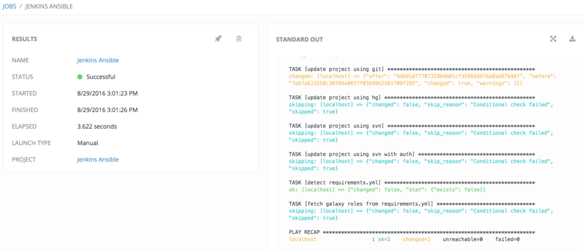Delete the job using the trash icon
This screenshot has width=584, height=251.
click(239, 39)
